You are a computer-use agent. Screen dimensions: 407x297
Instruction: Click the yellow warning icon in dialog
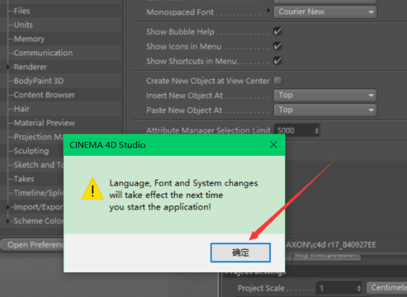[x=92, y=189]
